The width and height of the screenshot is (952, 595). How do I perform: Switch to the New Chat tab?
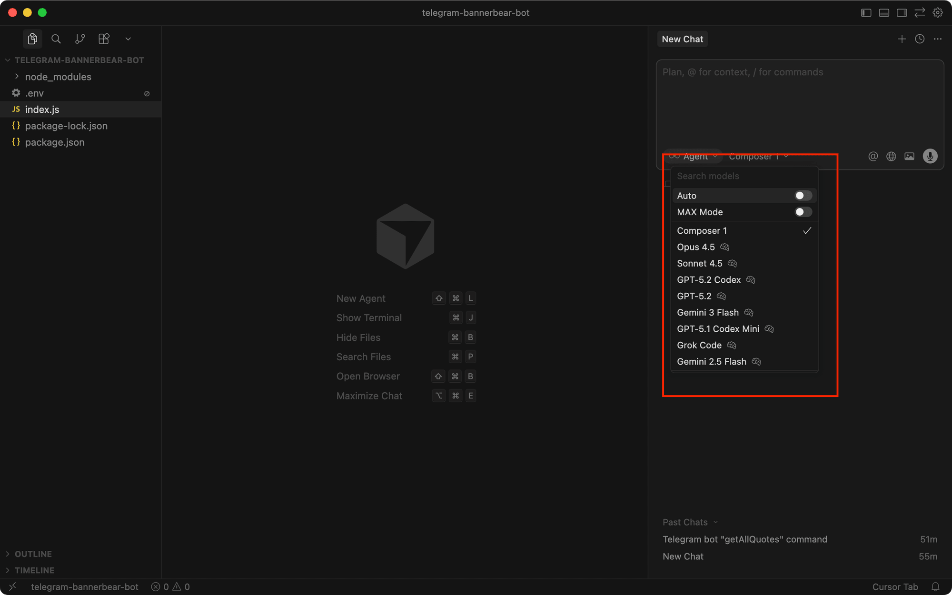pyautogui.click(x=682, y=39)
